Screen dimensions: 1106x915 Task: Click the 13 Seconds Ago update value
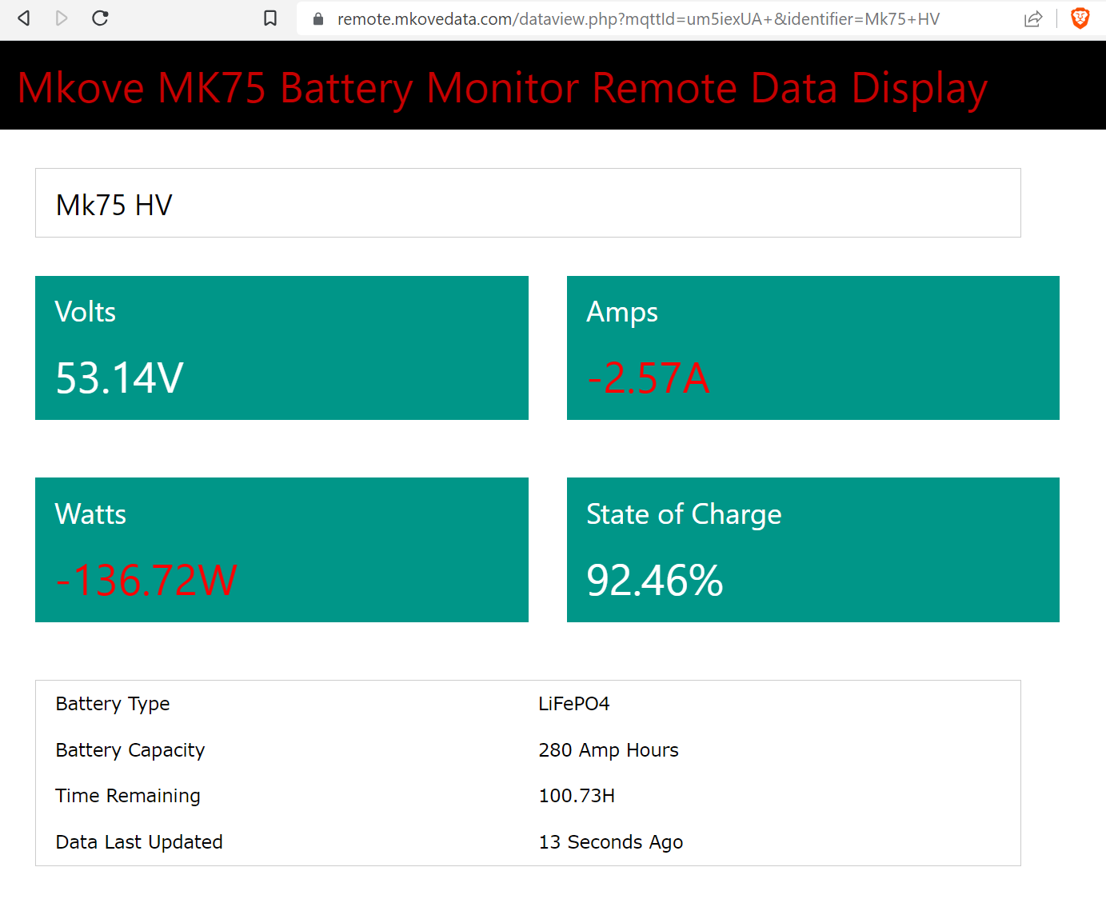611,842
